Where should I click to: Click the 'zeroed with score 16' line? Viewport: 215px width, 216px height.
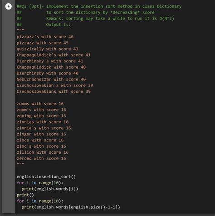click(x=41, y=158)
